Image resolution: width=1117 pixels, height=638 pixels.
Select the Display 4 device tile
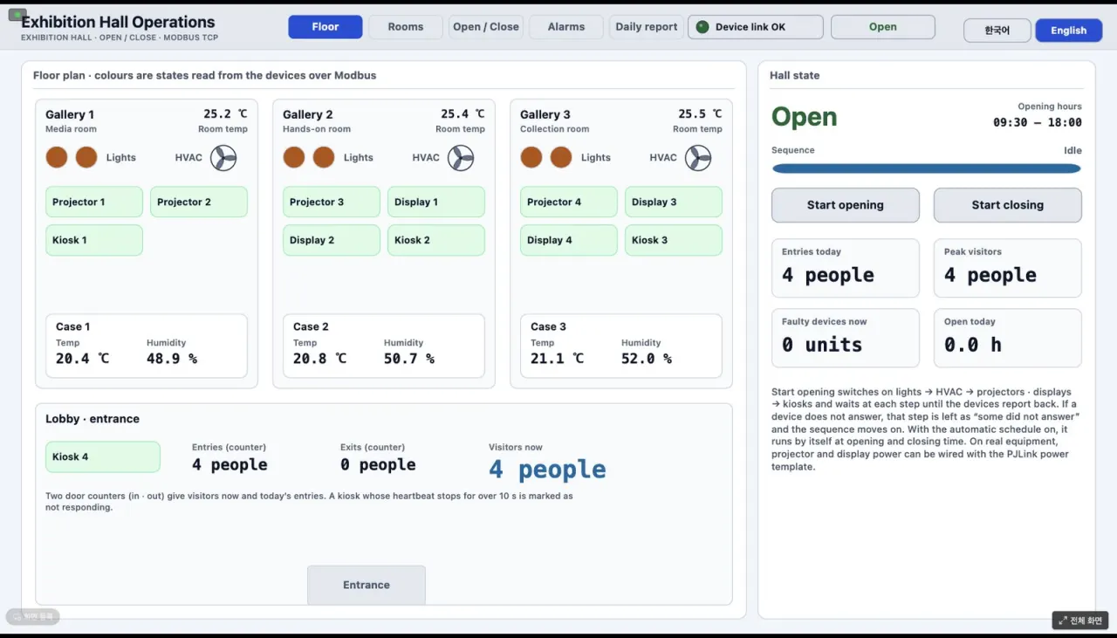569,240
